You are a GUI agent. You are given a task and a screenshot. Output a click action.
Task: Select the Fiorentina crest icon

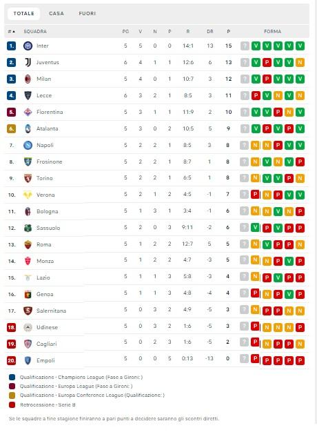tap(28, 112)
